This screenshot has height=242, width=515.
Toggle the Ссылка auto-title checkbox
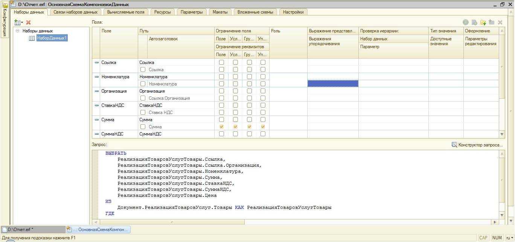(x=143, y=70)
